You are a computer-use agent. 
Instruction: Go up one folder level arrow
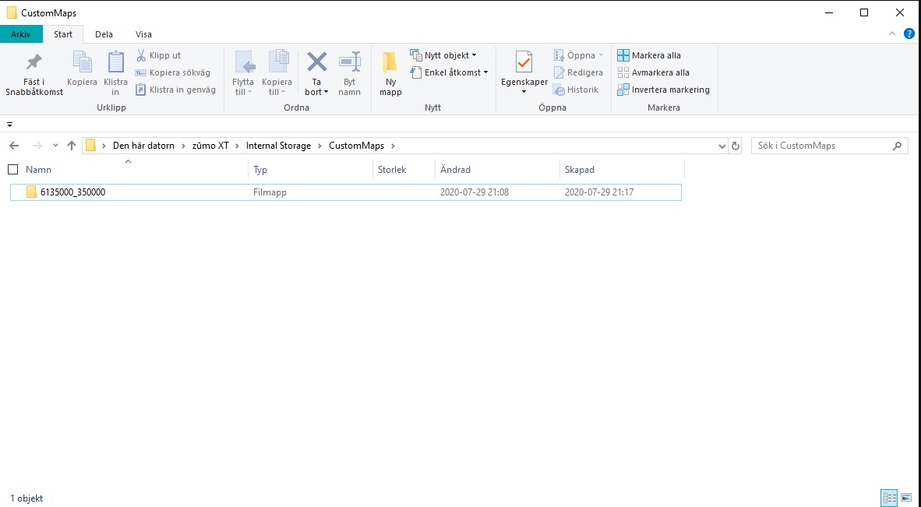coord(72,146)
